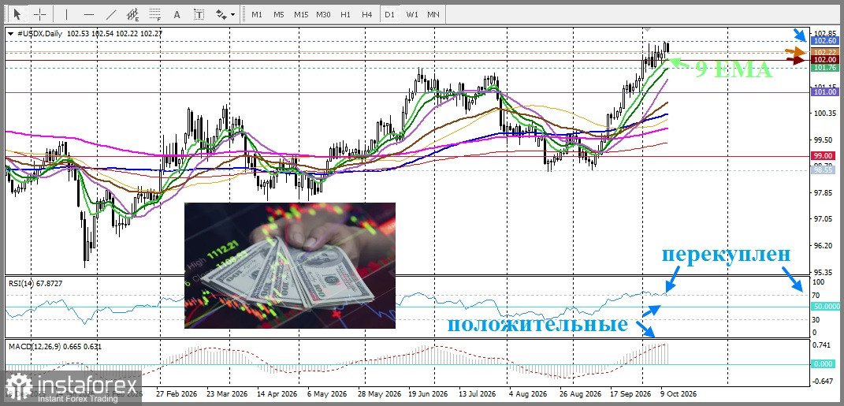The width and height of the screenshot is (844, 406).
Task: Click the 14 Apr 2026 date label
Action: (x=279, y=393)
